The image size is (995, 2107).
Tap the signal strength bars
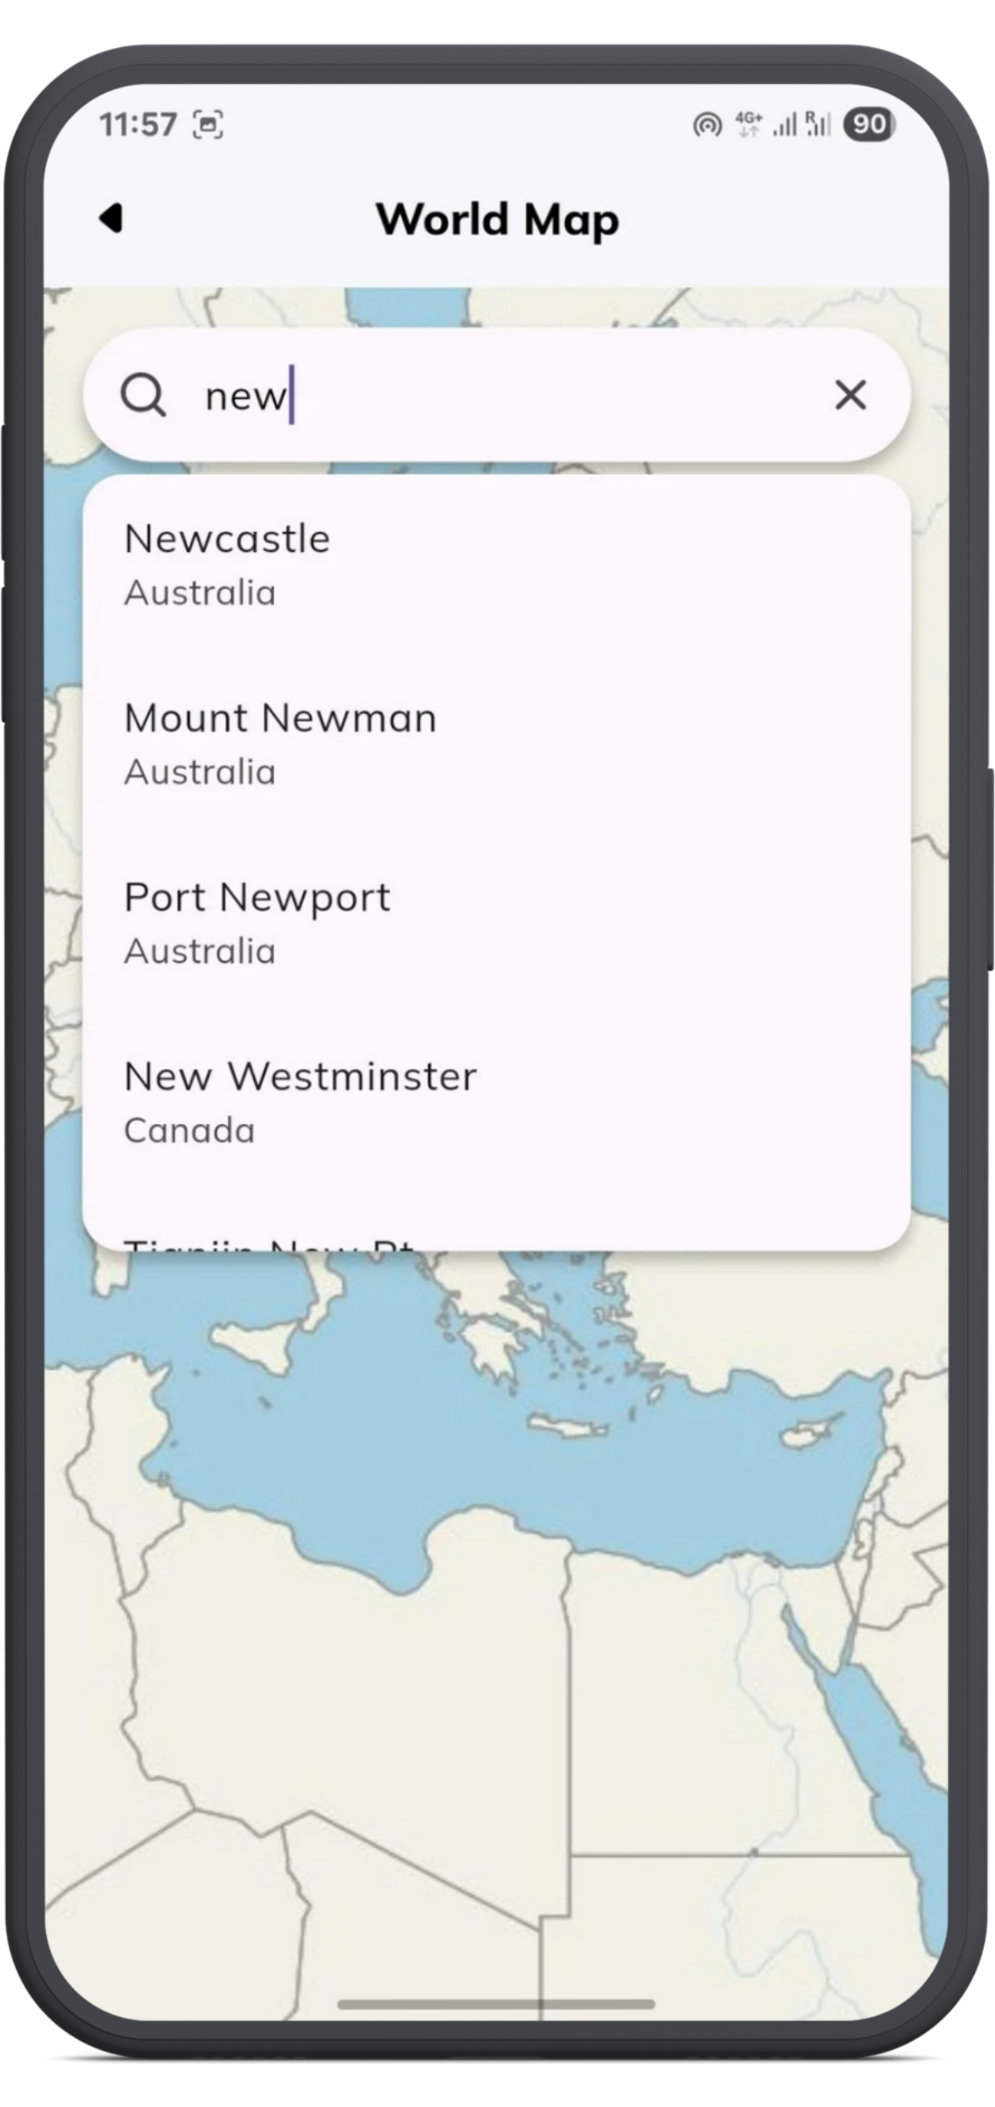pyautogui.click(x=785, y=125)
